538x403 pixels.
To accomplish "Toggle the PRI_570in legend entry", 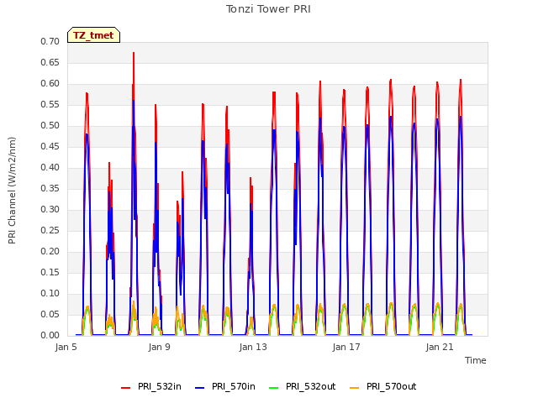I will click(x=225, y=386).
